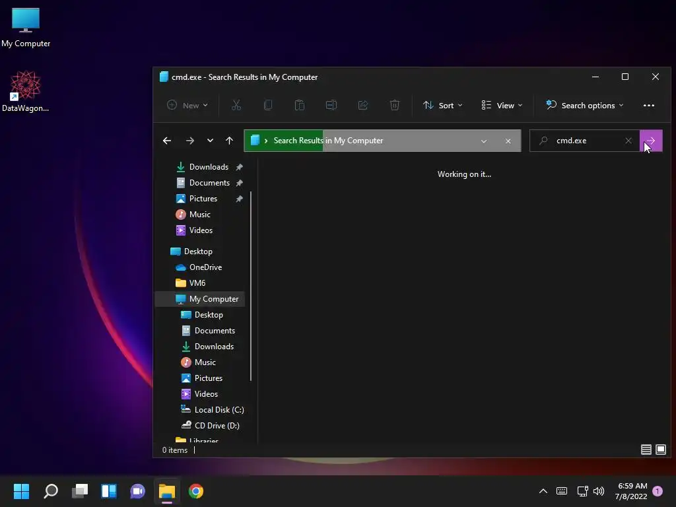
Task: Switch to details view icon
Action: (646, 450)
